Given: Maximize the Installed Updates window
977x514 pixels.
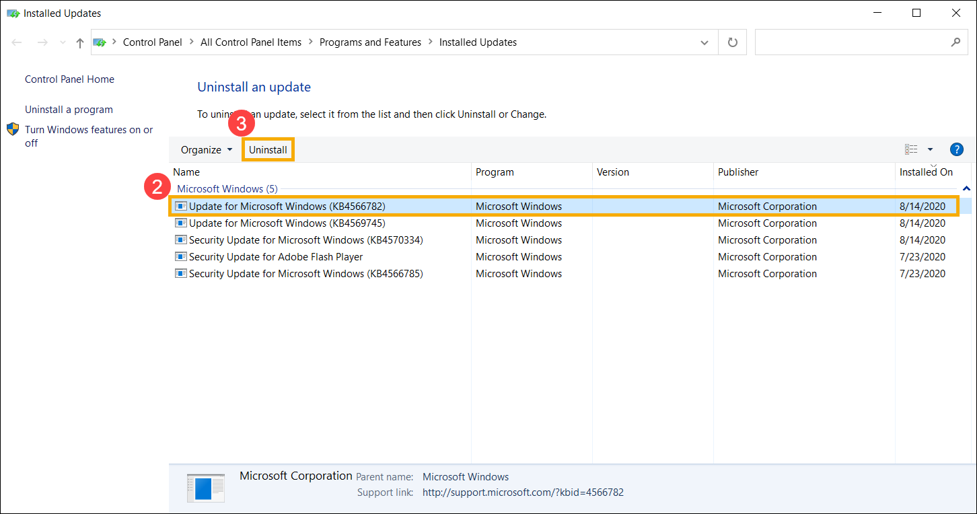Looking at the screenshot, I should 916,13.
